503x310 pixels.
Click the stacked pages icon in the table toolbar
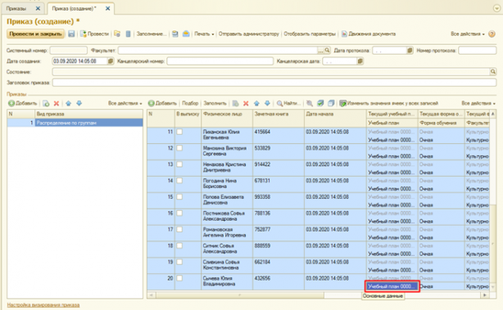(x=331, y=103)
